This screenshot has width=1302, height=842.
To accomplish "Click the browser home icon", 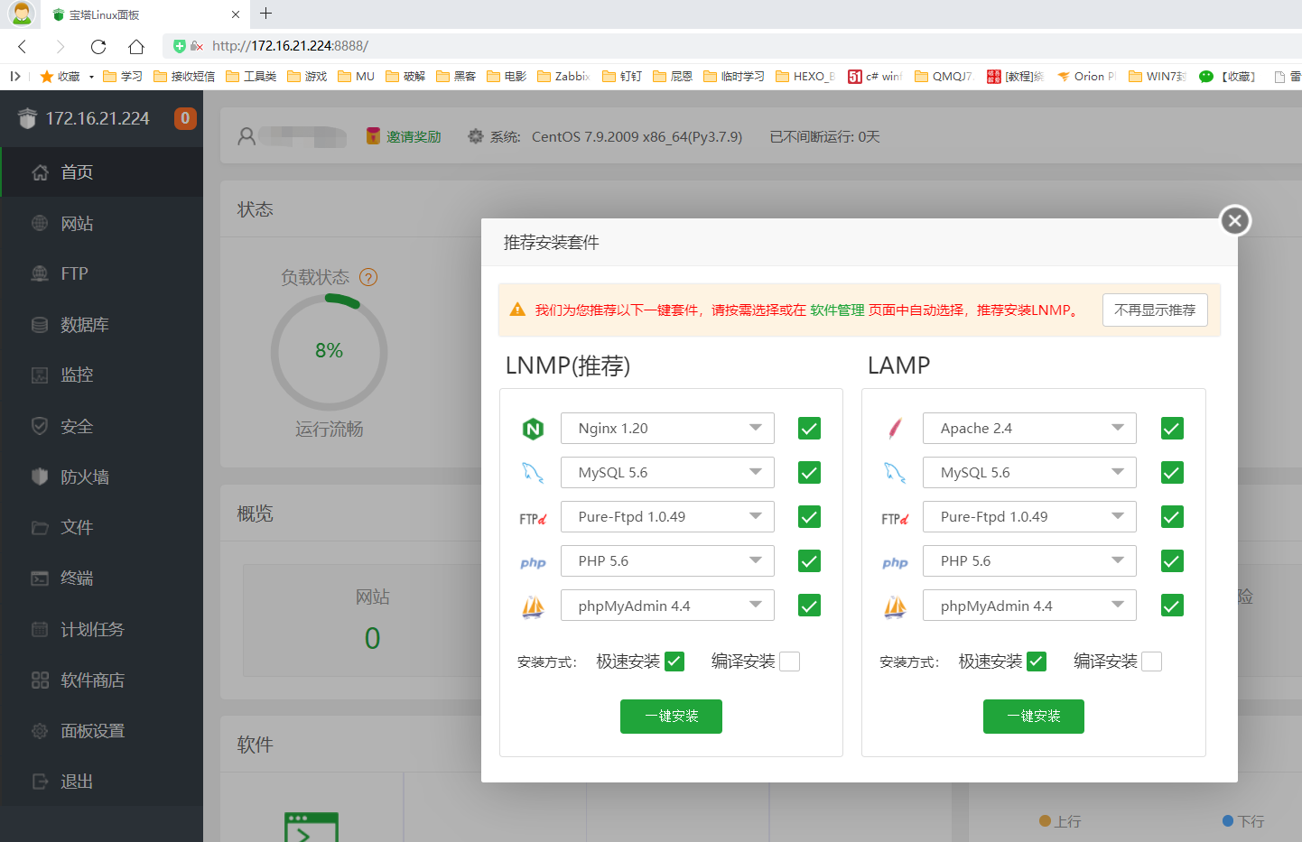I will pos(136,46).
